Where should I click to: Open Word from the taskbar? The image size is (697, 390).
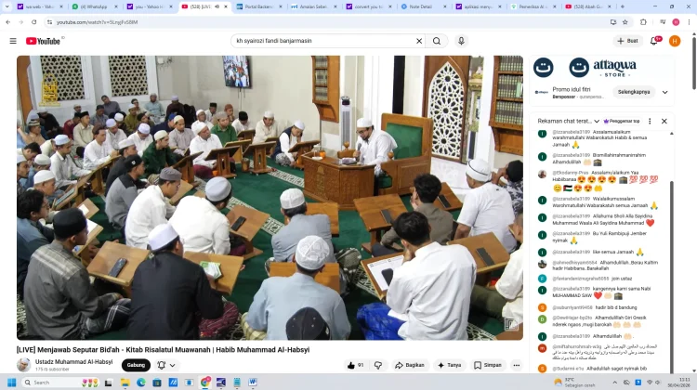253,382
